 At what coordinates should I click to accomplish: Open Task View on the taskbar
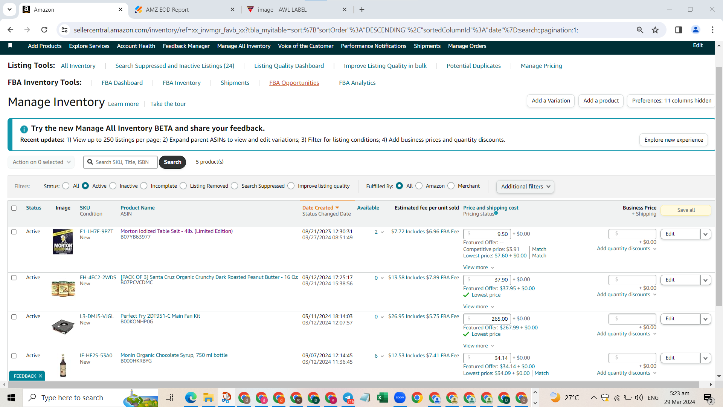169,398
